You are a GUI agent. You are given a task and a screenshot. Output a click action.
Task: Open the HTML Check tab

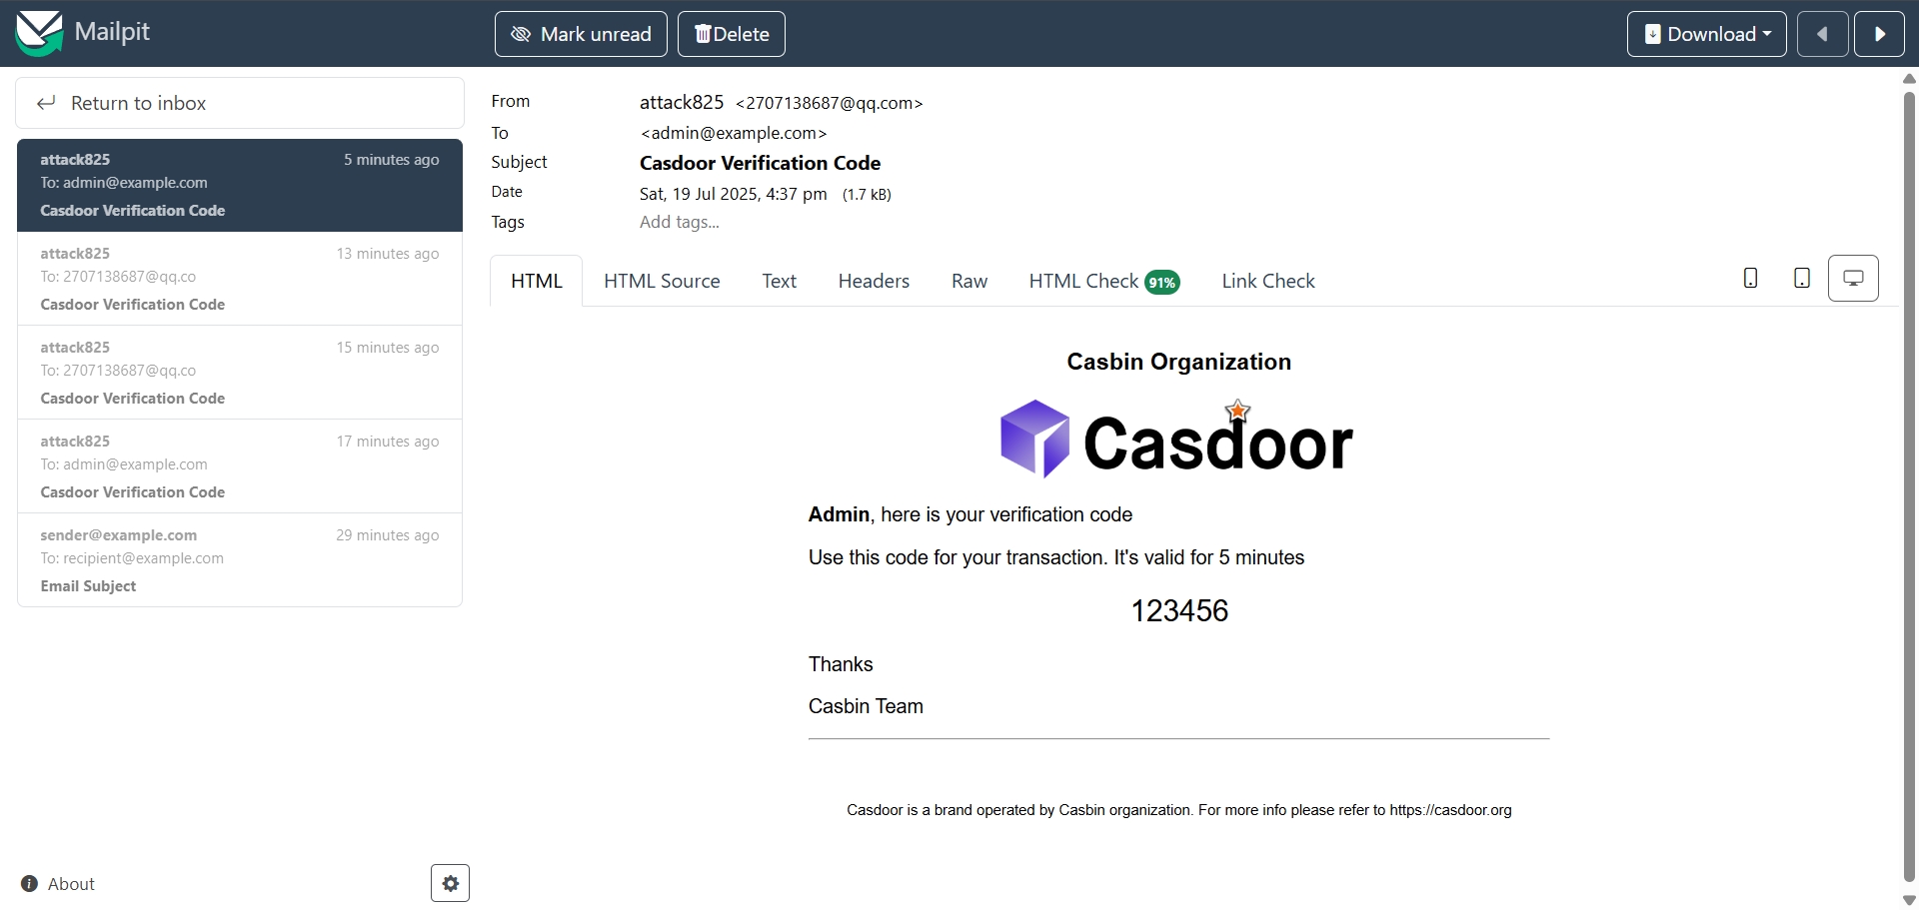pyautogui.click(x=1103, y=282)
